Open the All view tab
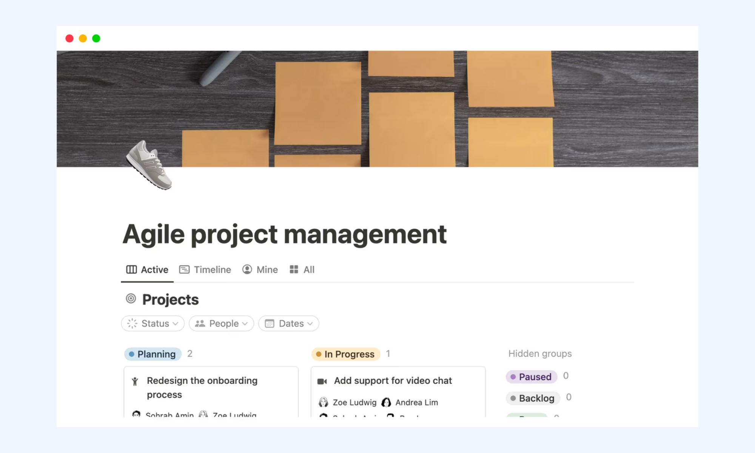The height and width of the screenshot is (453, 755). [302, 270]
